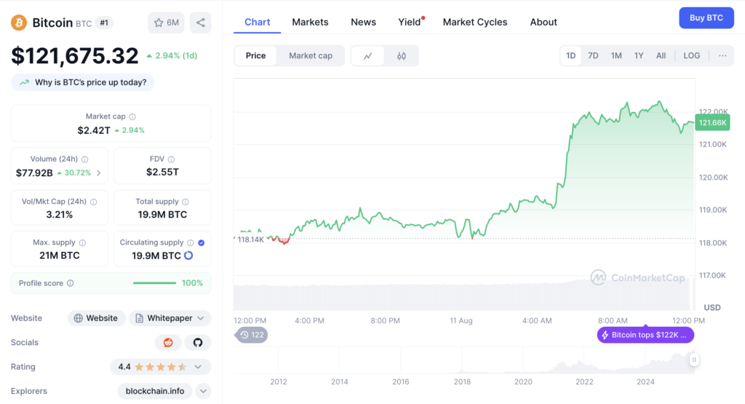Click the circulating supply progress ring icon
The height and width of the screenshot is (404, 745).
coord(188,256)
